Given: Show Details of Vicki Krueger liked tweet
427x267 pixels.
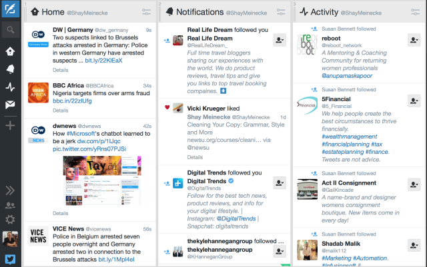Looking at the screenshot, I should pos(195,157).
